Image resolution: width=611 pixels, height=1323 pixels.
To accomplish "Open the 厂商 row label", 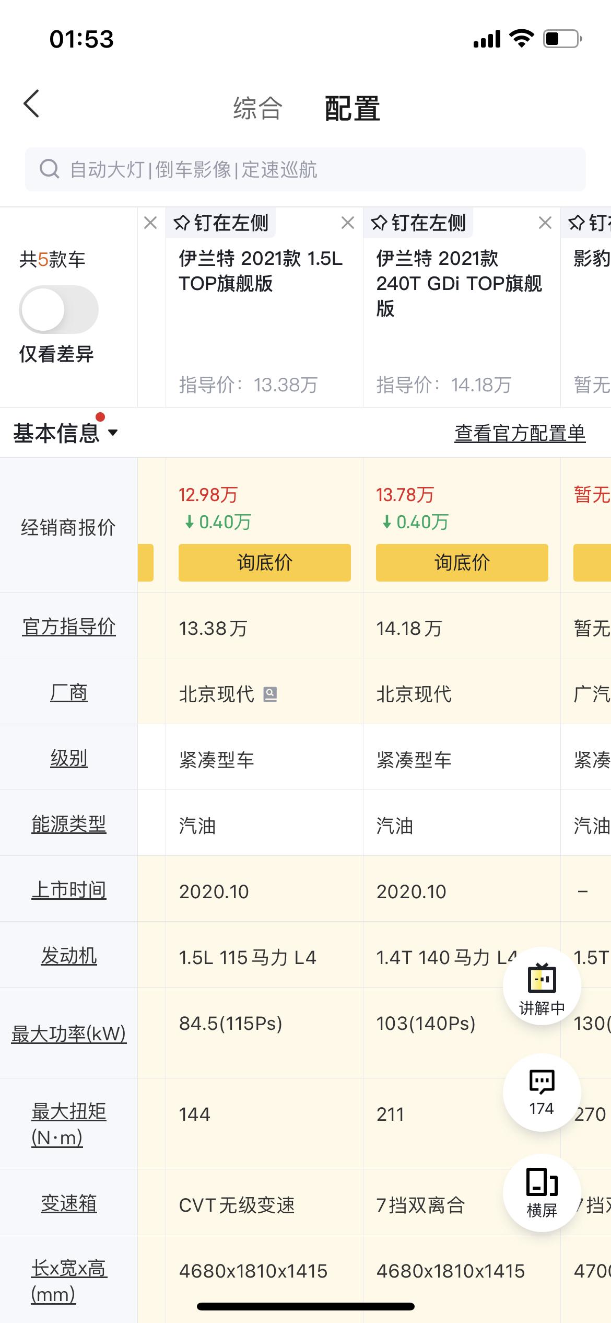I will pyautogui.click(x=69, y=693).
